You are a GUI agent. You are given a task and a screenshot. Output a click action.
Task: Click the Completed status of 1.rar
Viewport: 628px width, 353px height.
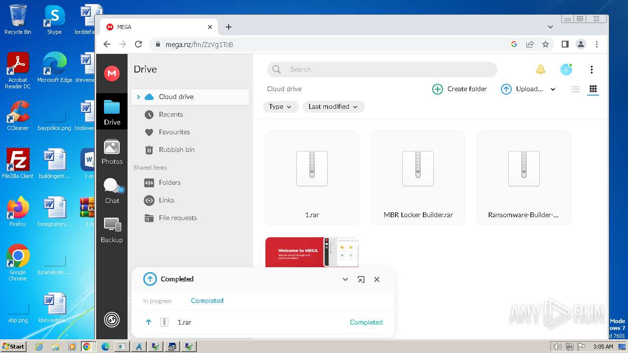[366, 322]
